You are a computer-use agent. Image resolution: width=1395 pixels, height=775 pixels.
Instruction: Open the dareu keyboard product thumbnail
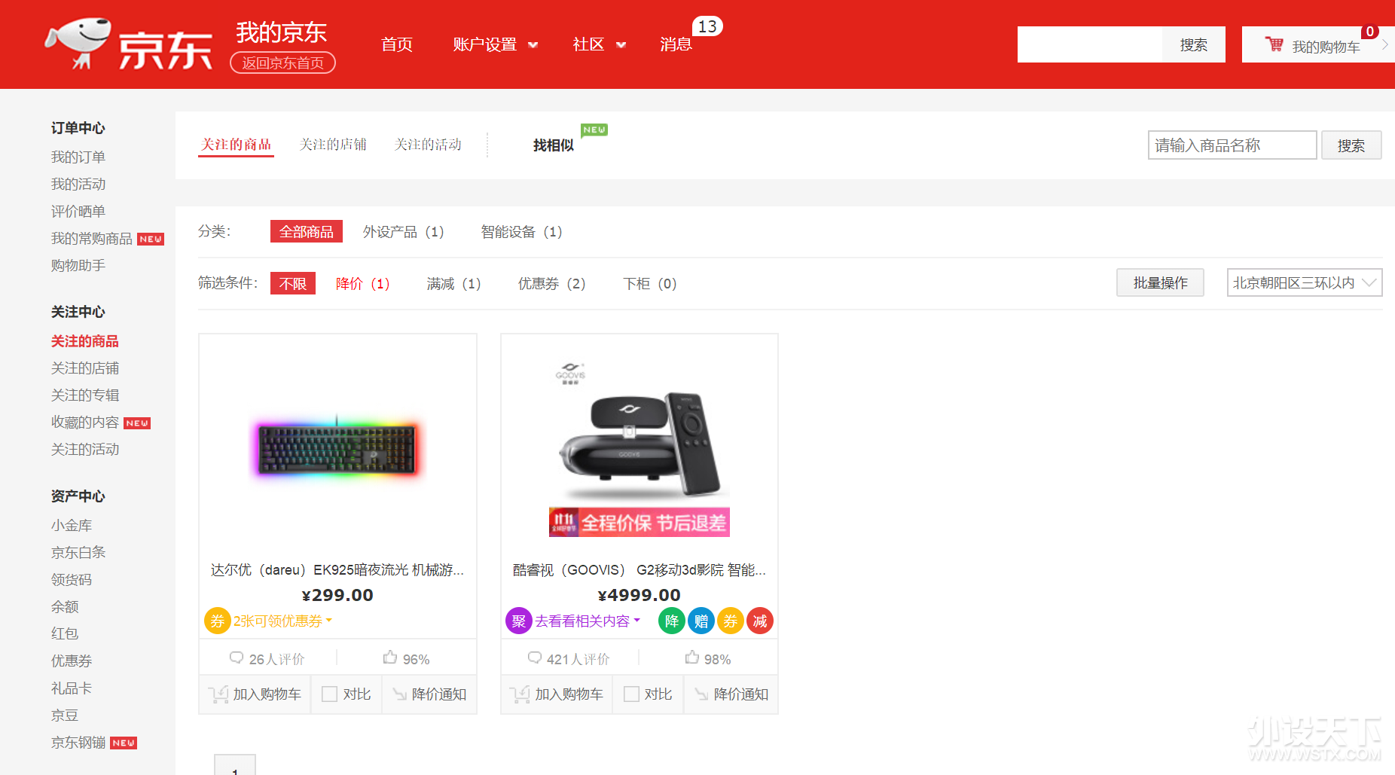pyautogui.click(x=337, y=446)
